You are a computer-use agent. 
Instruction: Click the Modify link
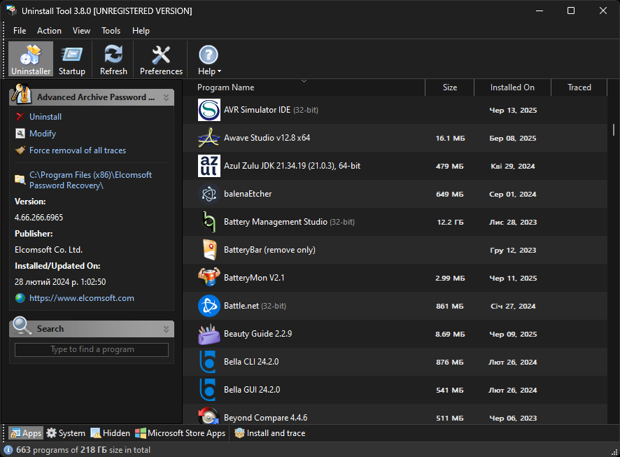tap(43, 134)
